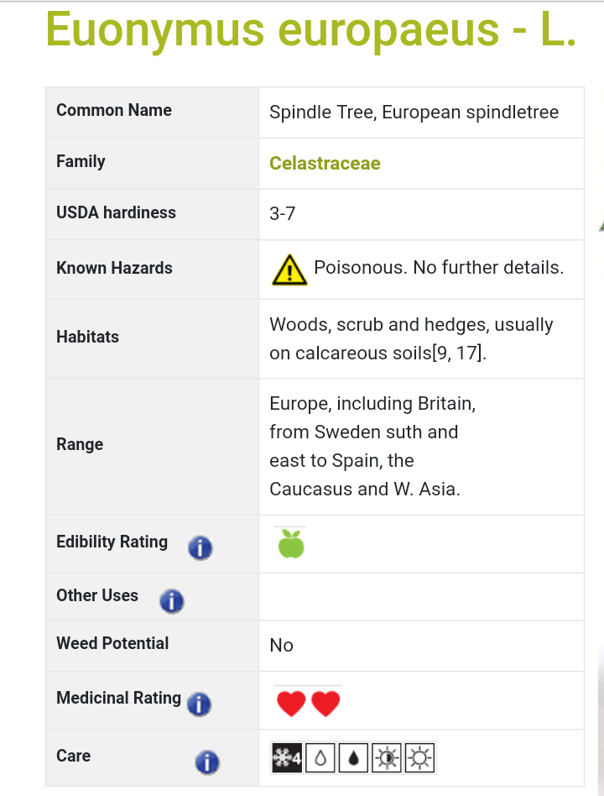
Task: Click the yellow poison warning triangle icon
Action: click(x=289, y=270)
